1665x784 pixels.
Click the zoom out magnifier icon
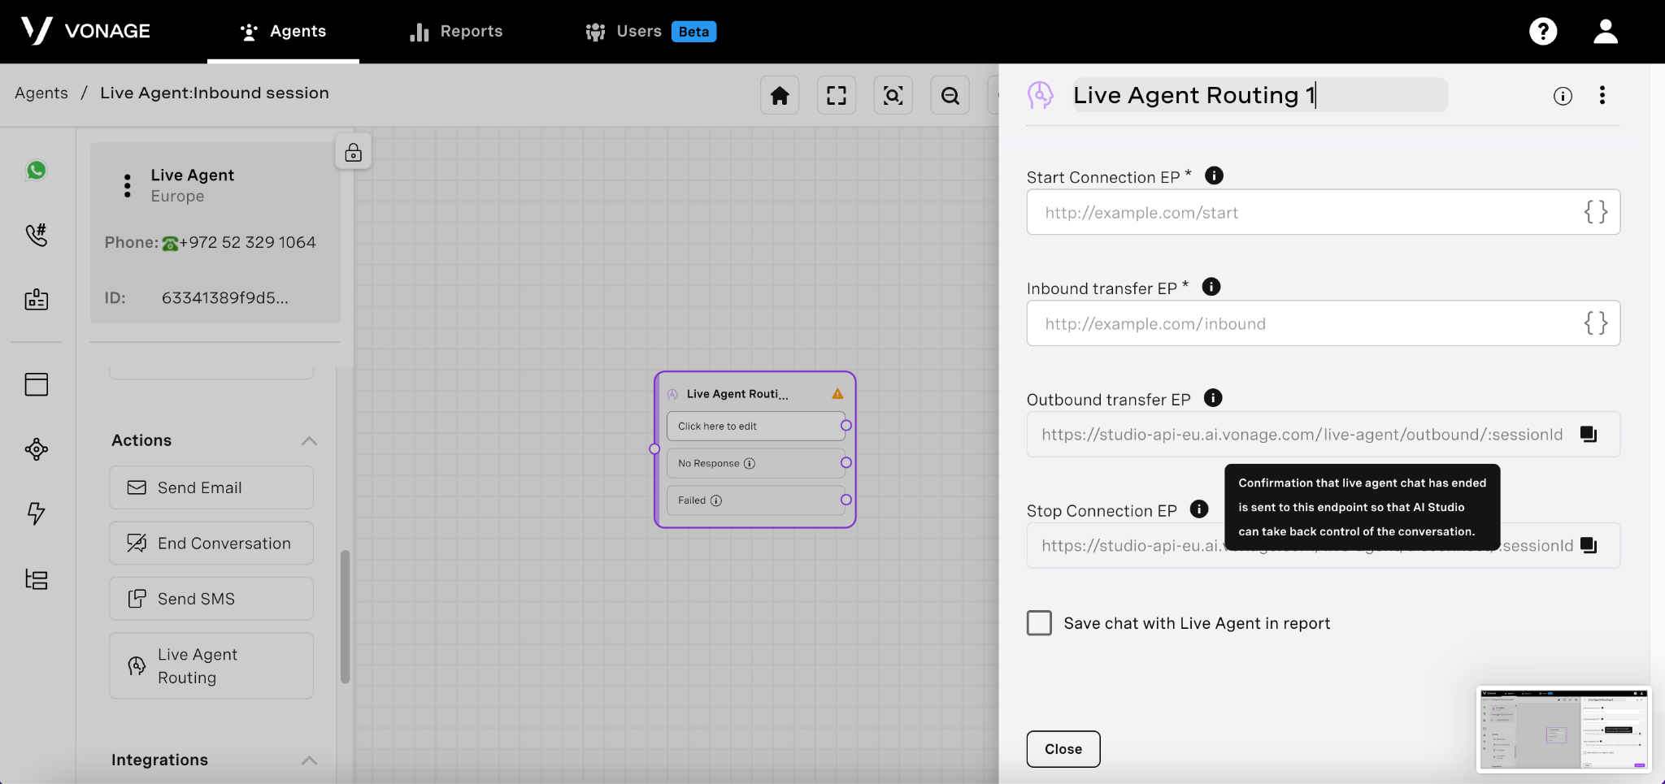[950, 96]
